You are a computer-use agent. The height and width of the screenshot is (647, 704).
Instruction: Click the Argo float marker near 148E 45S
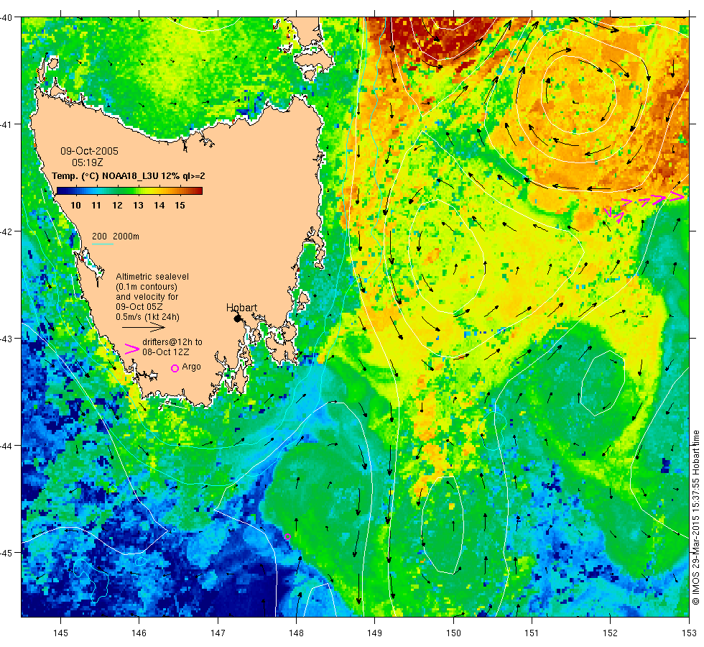click(288, 536)
